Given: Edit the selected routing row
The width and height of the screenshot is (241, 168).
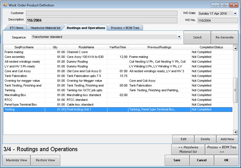Looking at the screenshot, I should tap(183, 139).
